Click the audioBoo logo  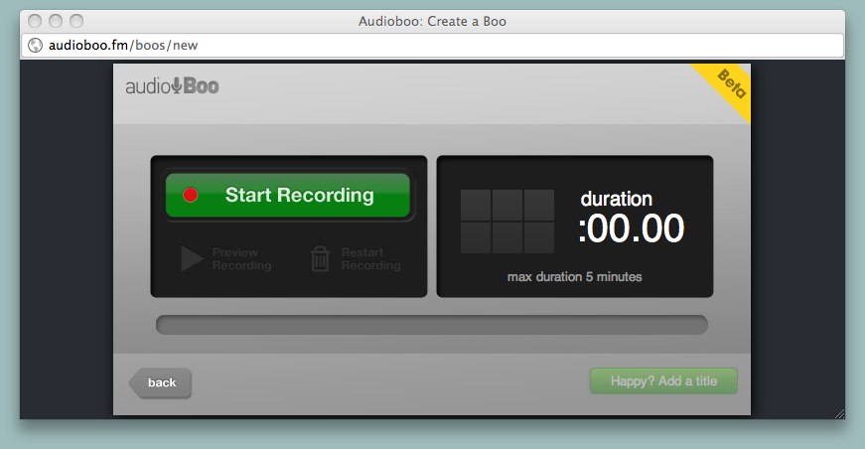(172, 86)
